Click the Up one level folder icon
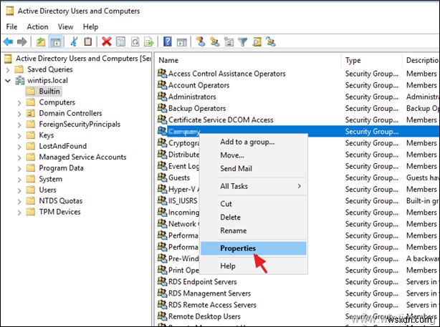 click(41, 42)
